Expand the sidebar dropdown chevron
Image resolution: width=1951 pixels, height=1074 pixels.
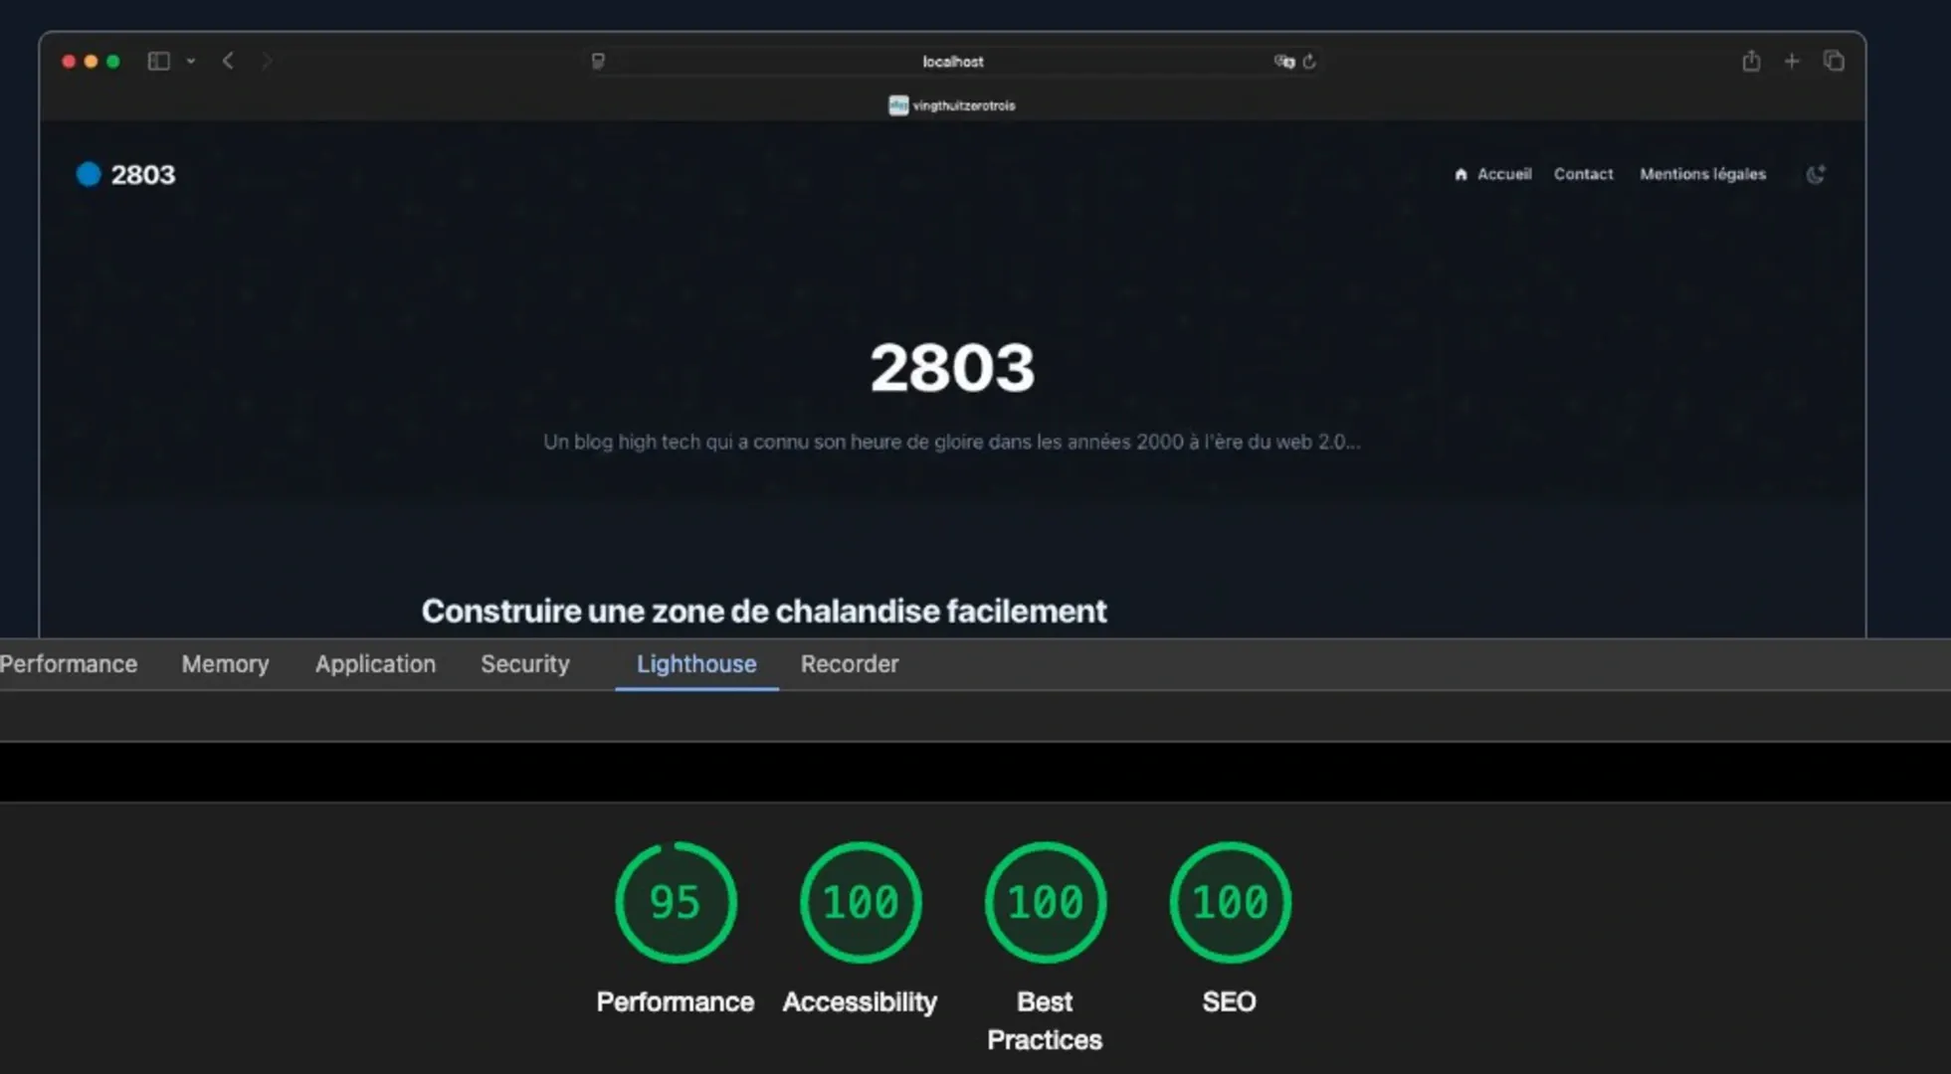point(191,61)
